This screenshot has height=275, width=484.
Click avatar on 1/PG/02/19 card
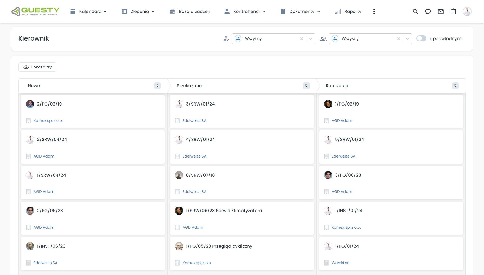[328, 104]
